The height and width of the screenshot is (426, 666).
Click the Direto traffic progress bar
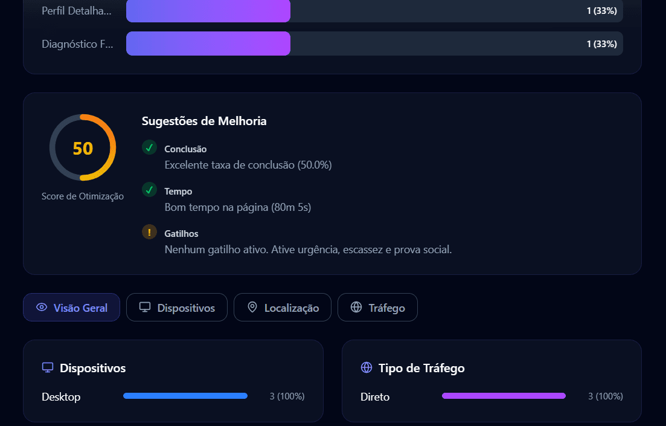coord(504,395)
